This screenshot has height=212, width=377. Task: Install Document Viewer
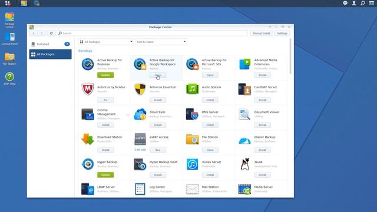click(262, 125)
